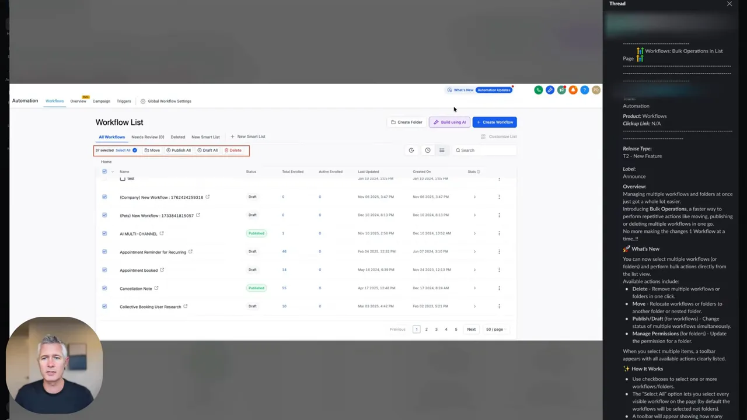The width and height of the screenshot is (747, 420).
Task: Open the help question mark icon
Action: [585, 90]
